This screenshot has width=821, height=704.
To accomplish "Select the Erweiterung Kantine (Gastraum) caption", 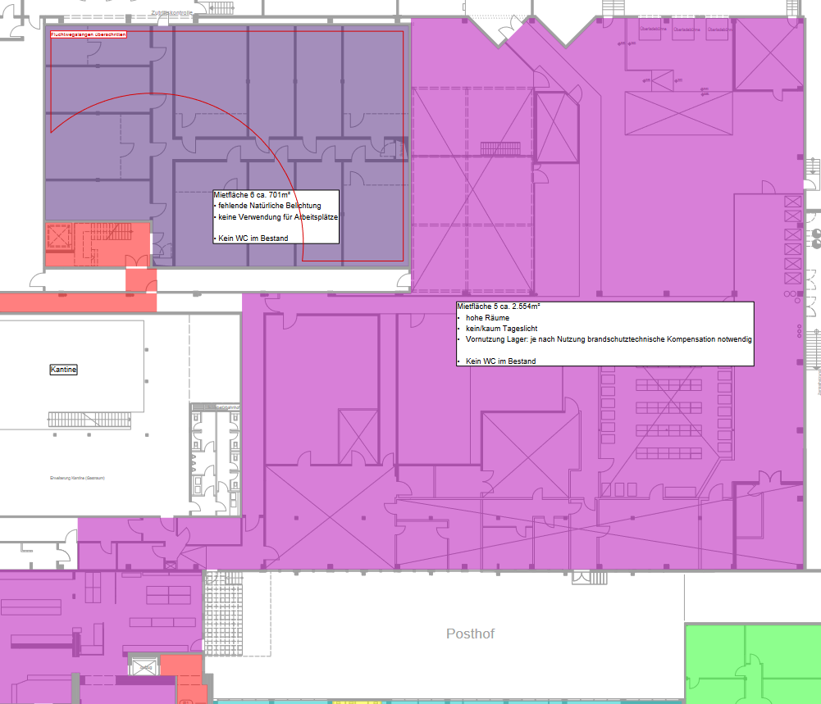I will pos(75,477).
